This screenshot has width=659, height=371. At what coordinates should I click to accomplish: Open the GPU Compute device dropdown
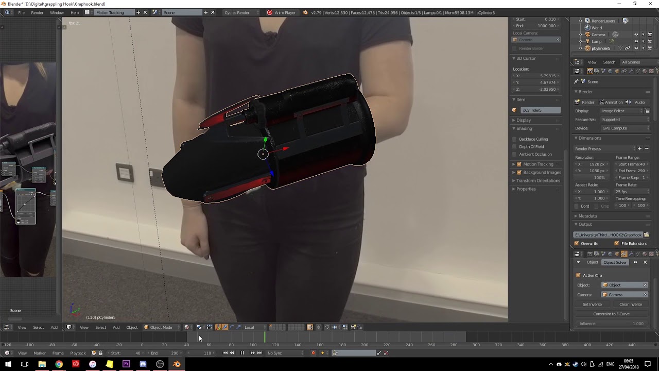tap(625, 128)
